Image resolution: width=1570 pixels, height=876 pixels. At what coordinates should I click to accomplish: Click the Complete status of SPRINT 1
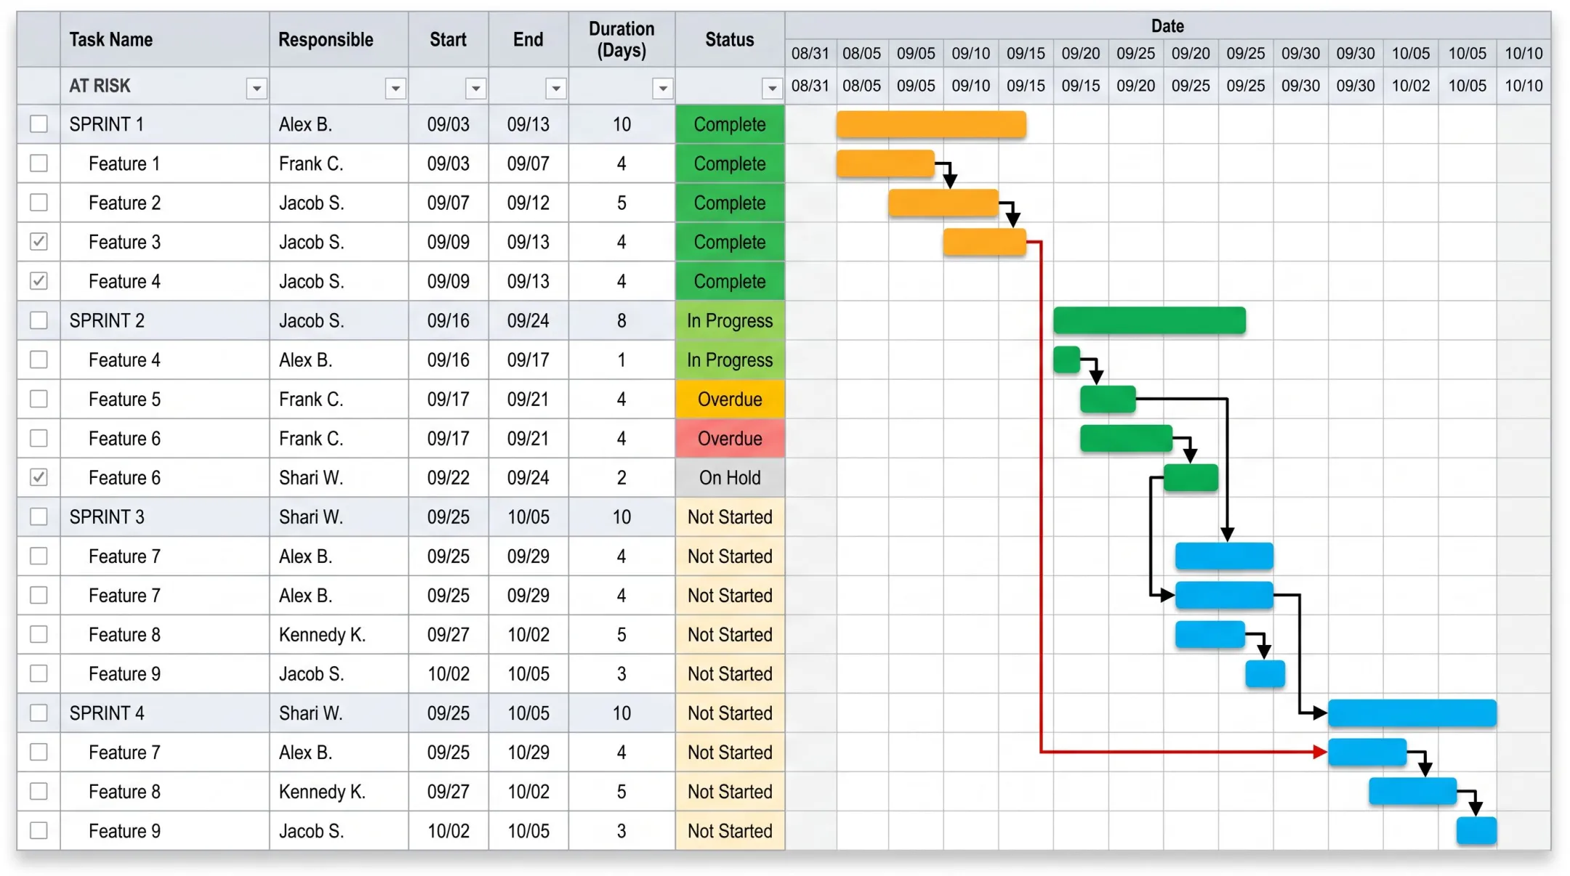pos(730,124)
